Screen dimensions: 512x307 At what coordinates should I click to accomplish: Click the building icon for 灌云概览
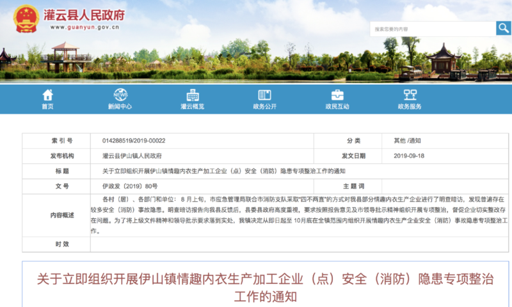click(x=192, y=95)
